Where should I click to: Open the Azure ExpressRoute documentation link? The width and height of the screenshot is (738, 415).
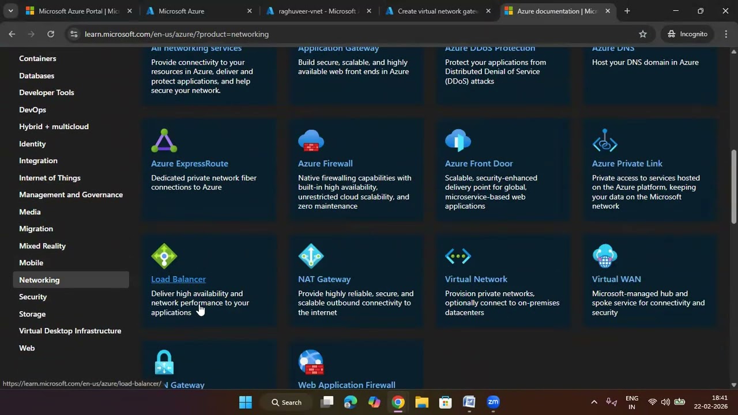[x=190, y=163]
